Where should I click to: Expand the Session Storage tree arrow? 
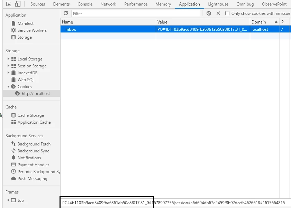click(8, 66)
